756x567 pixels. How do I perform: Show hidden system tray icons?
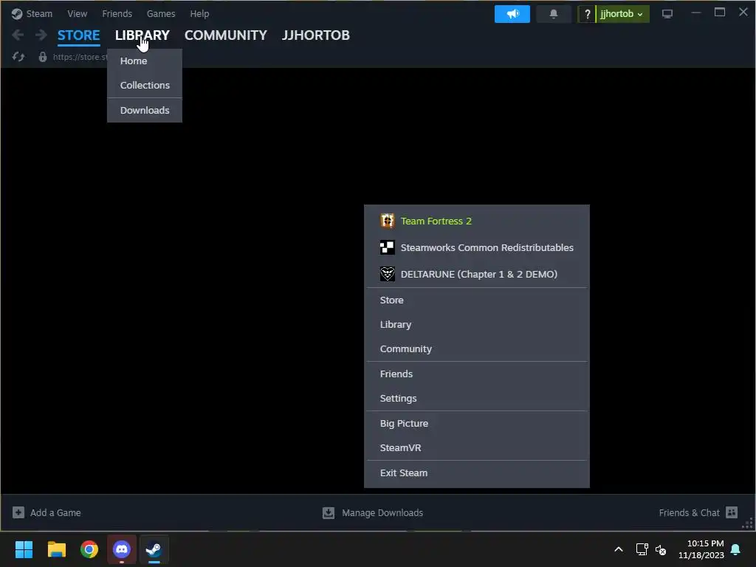click(619, 549)
